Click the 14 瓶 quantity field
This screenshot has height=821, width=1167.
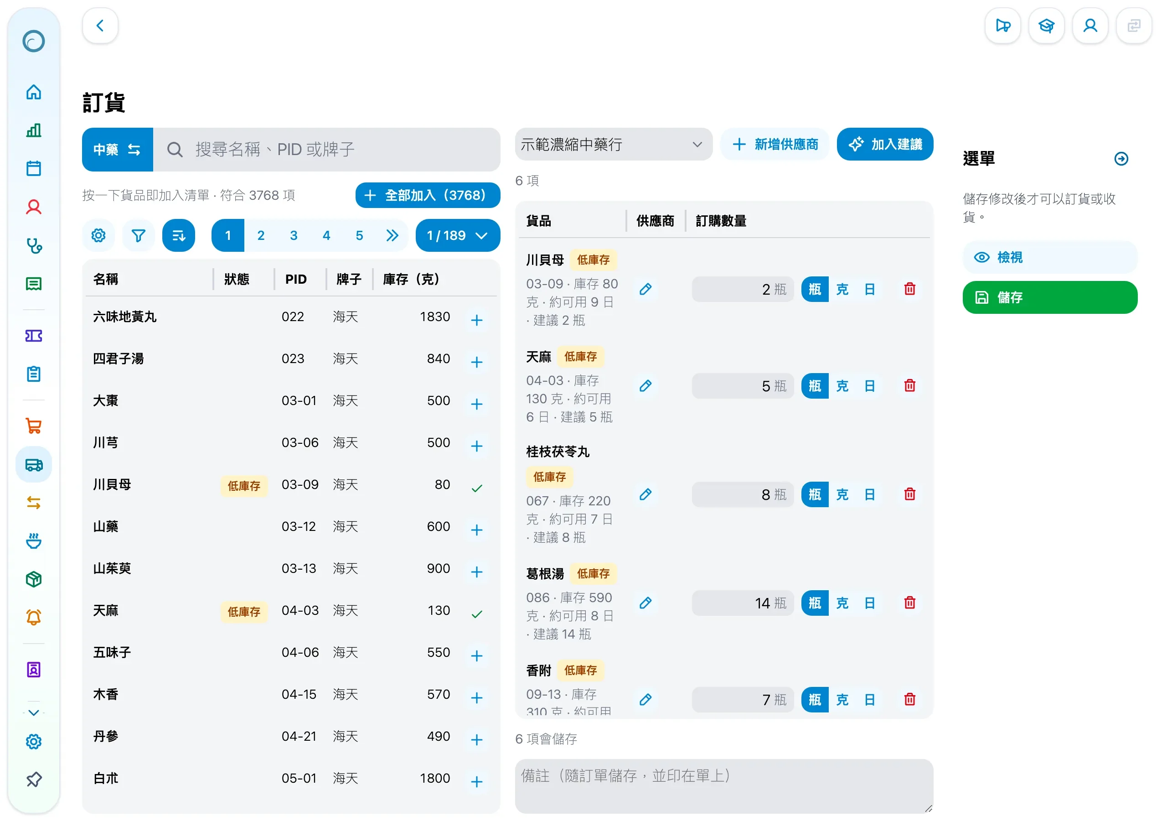743,603
